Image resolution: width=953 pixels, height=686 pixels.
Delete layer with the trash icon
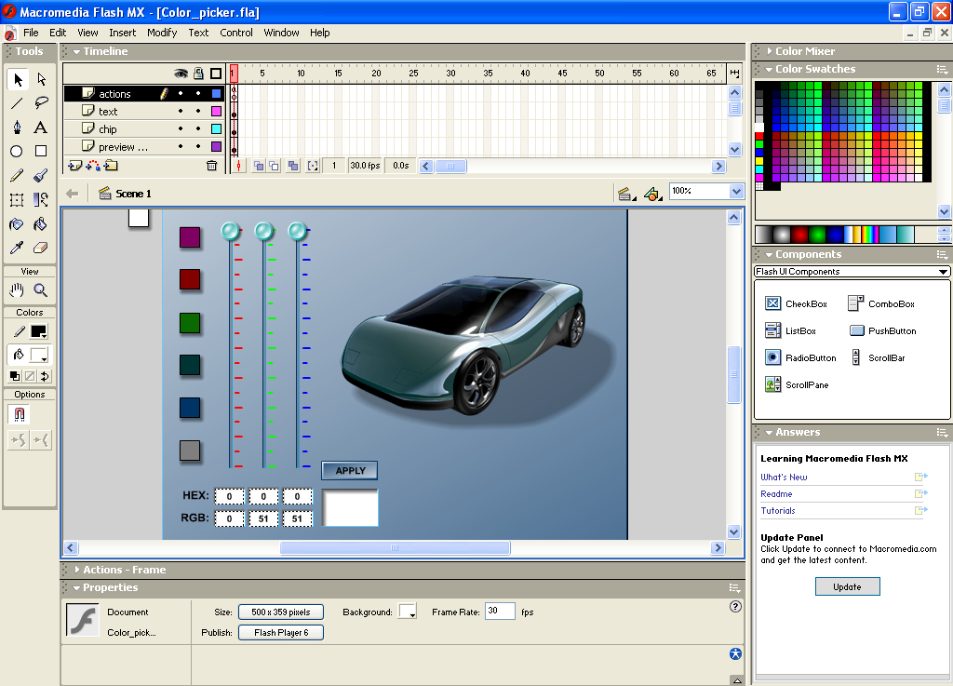[x=211, y=166]
